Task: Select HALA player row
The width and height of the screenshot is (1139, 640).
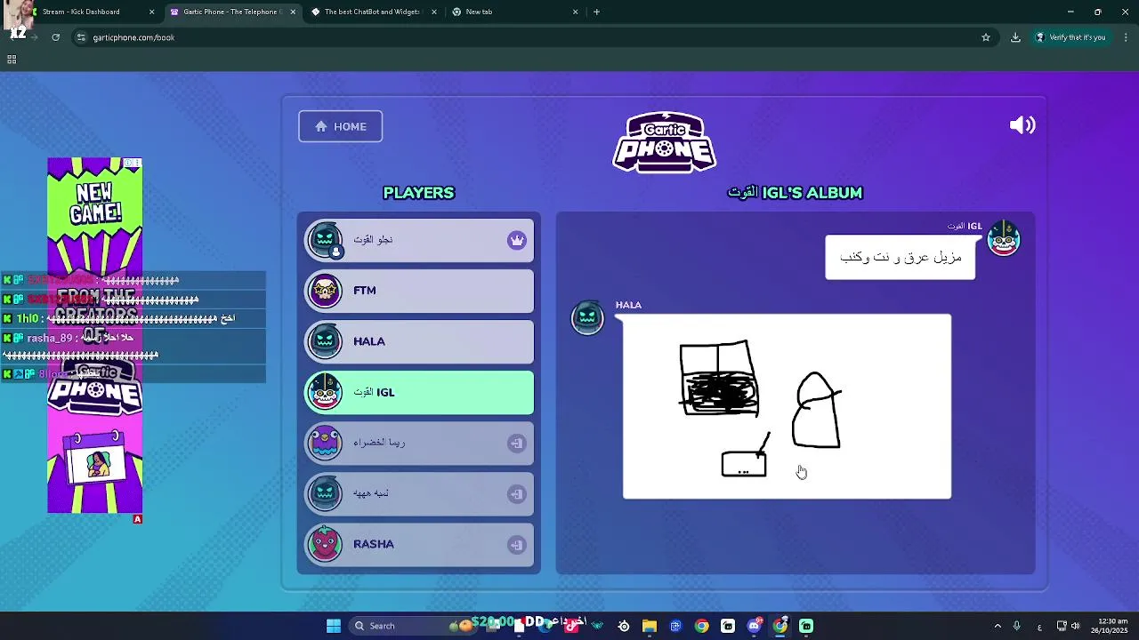Action: tap(419, 341)
